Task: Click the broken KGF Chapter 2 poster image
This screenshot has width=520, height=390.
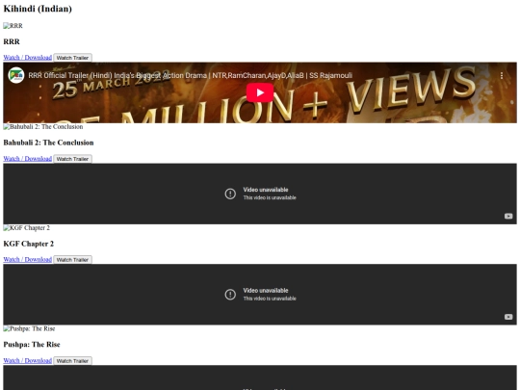Action: tap(27, 228)
